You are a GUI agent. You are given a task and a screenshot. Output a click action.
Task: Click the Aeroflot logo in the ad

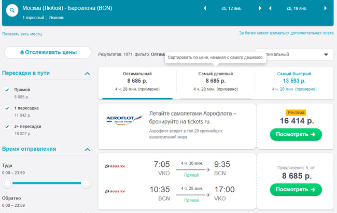click(x=124, y=120)
